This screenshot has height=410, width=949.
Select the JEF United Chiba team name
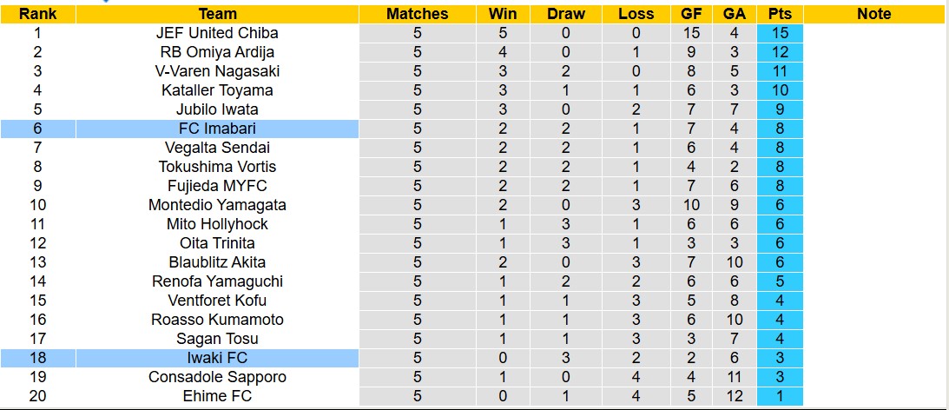coord(217,33)
